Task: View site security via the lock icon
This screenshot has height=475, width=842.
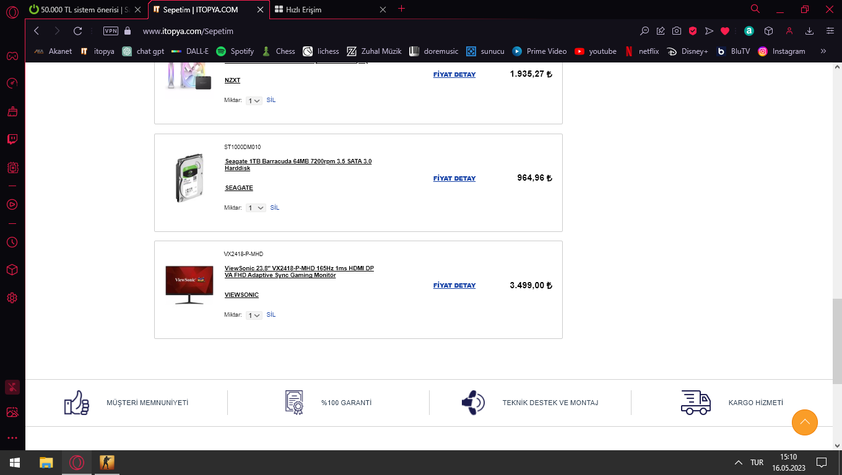Action: pyautogui.click(x=128, y=31)
